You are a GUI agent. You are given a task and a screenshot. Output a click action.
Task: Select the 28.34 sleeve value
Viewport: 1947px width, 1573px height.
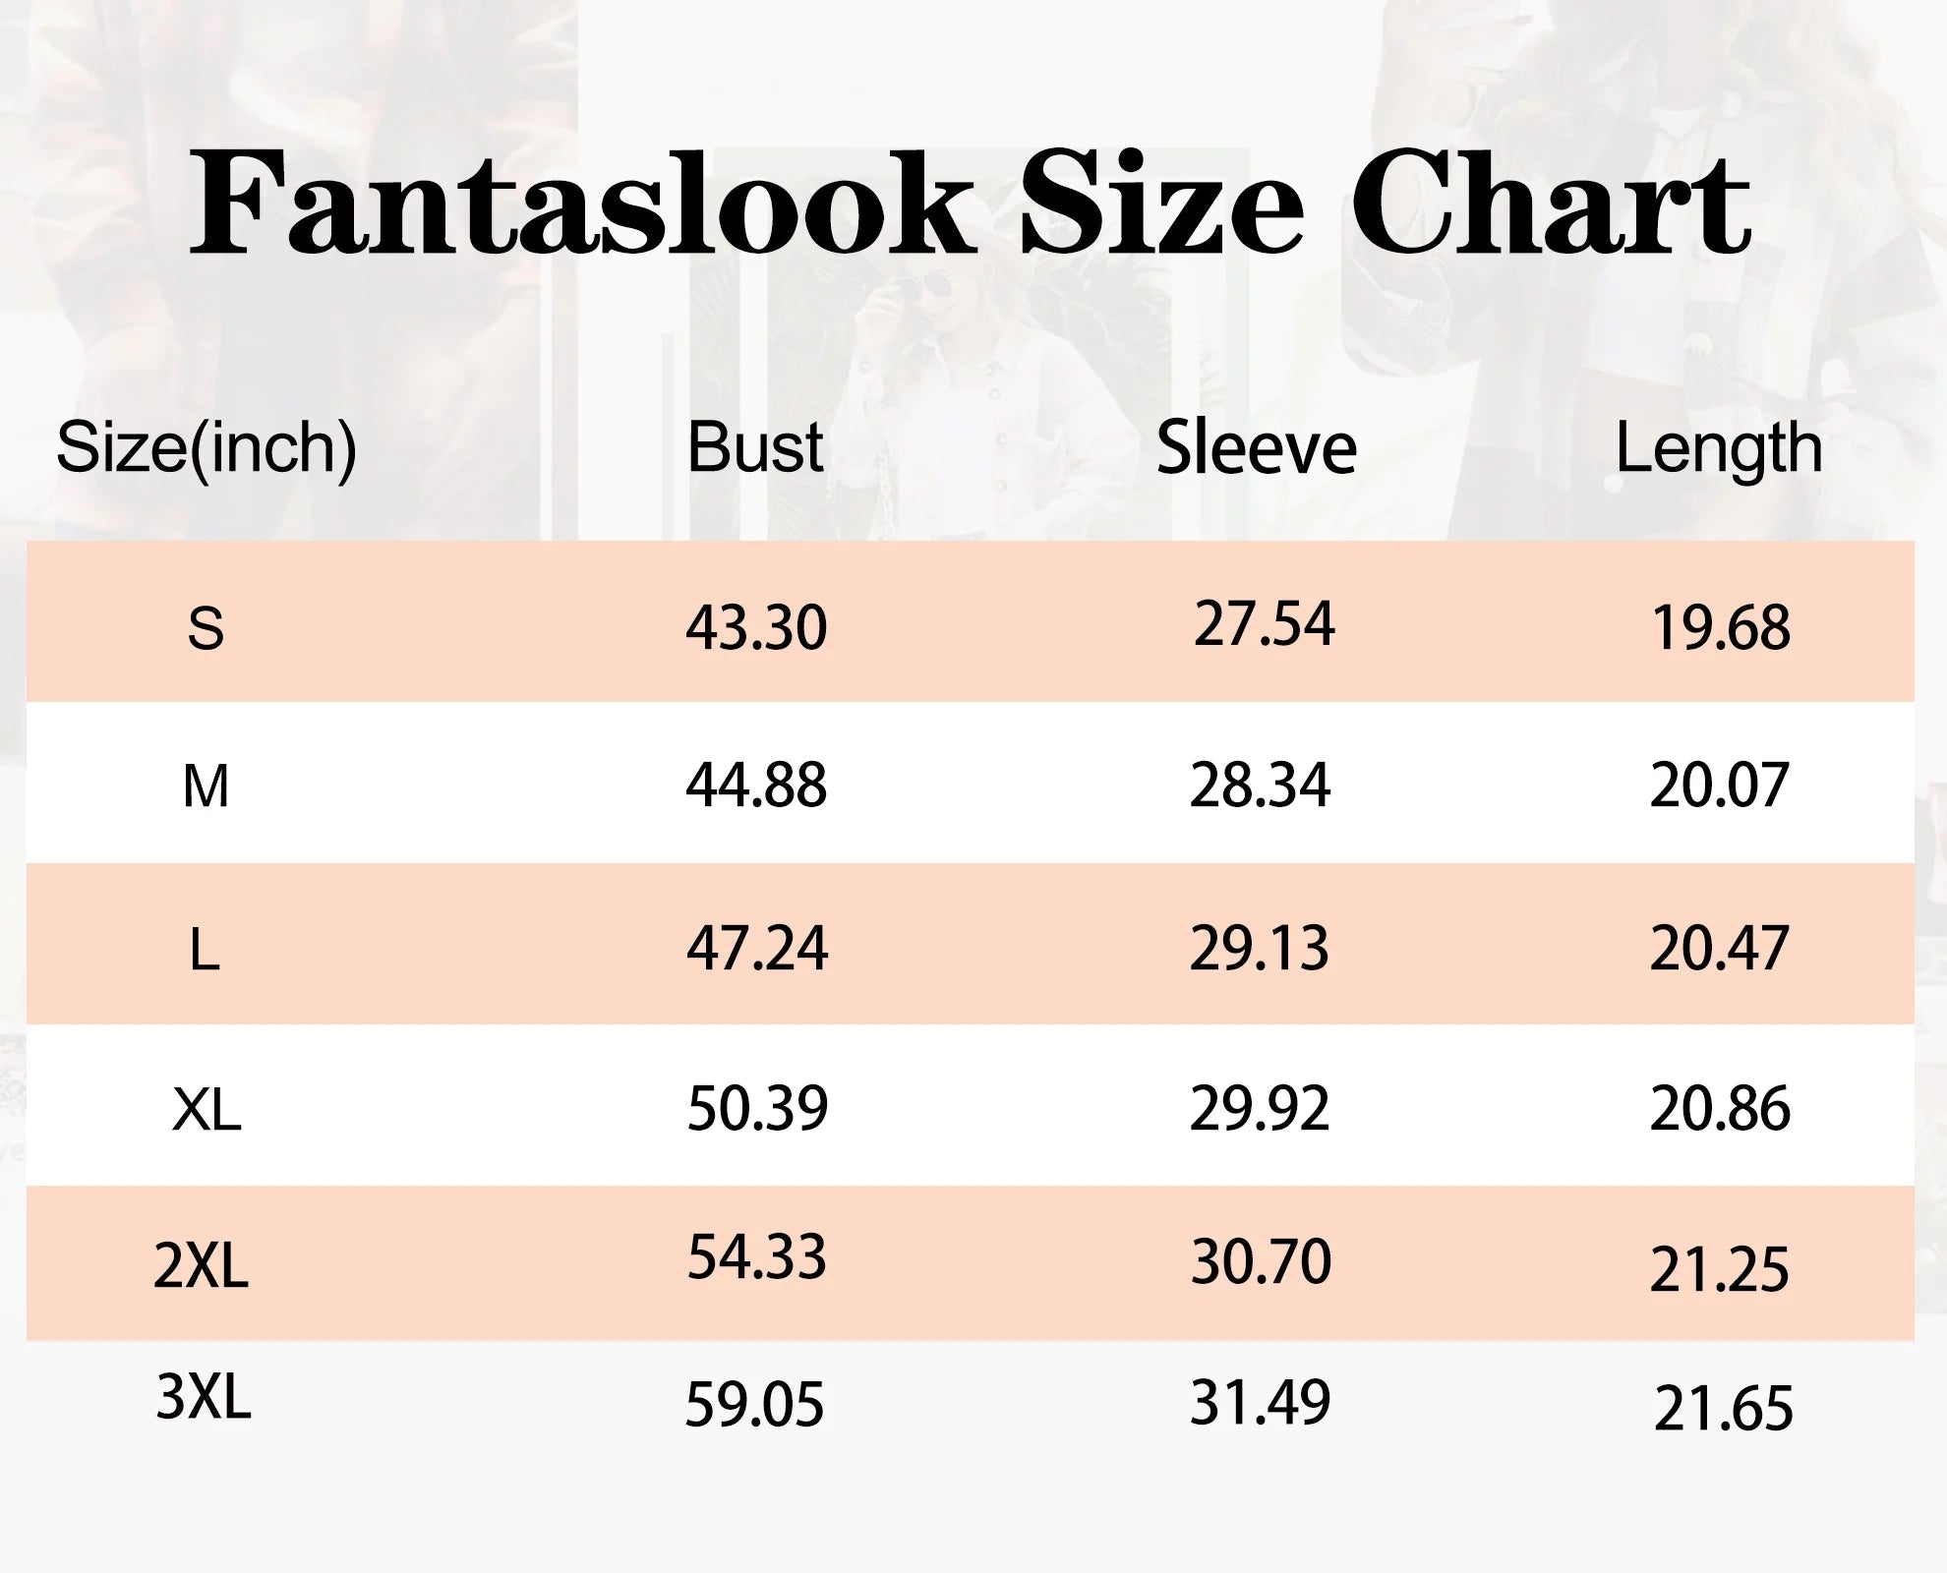(1260, 786)
